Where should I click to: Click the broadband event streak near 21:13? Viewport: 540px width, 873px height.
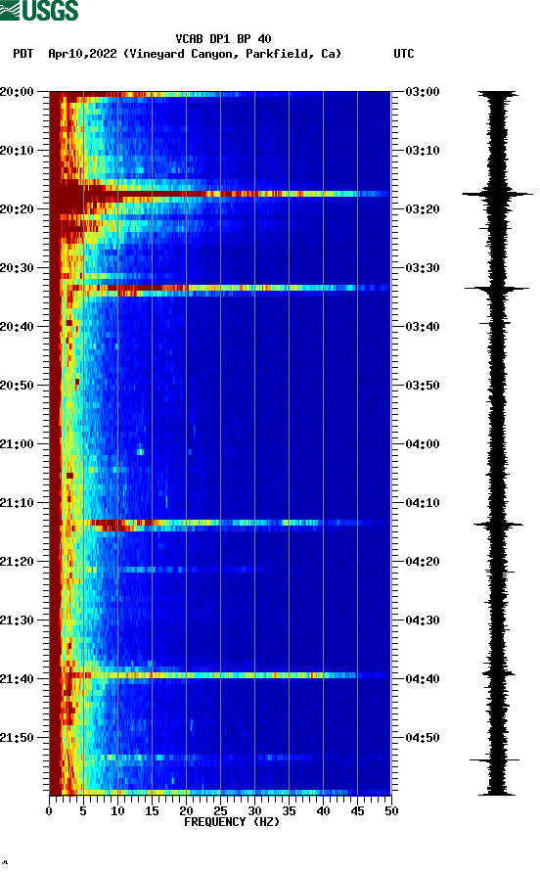(x=220, y=523)
